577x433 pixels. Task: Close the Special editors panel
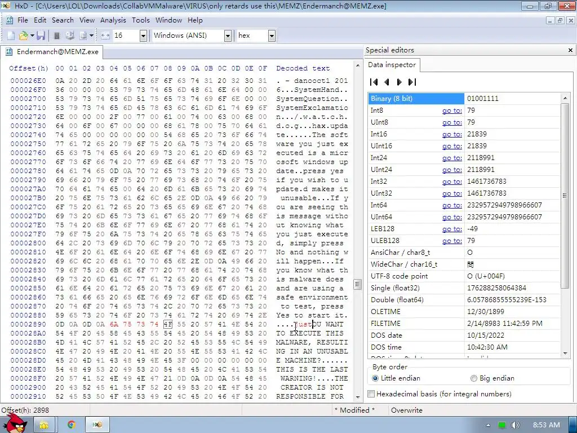coord(570,50)
